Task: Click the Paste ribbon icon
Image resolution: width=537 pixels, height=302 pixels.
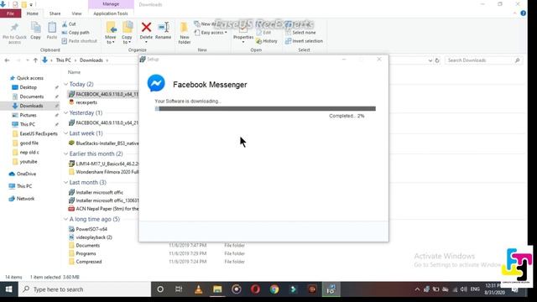Action: coord(52,28)
